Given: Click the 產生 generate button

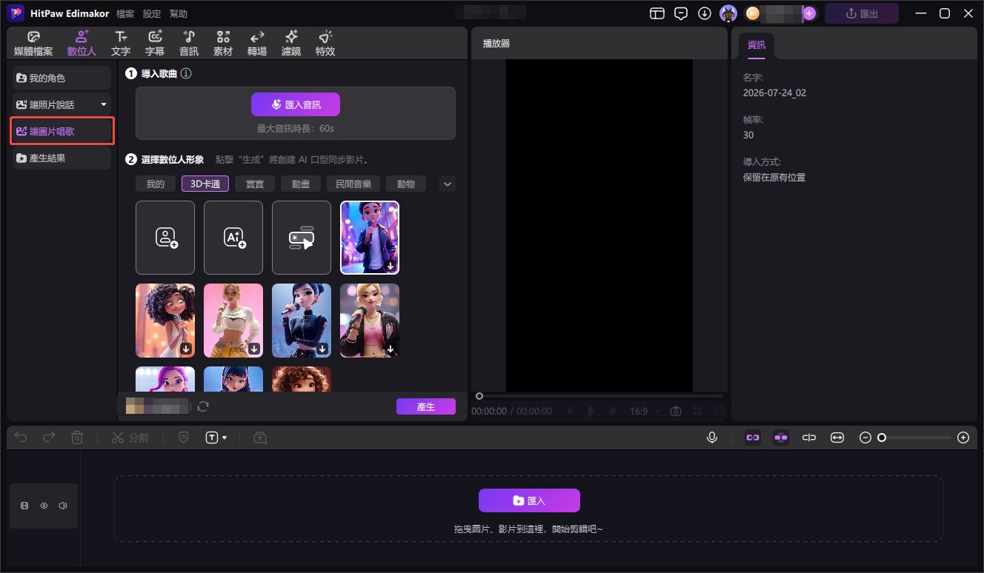Looking at the screenshot, I should pos(426,406).
